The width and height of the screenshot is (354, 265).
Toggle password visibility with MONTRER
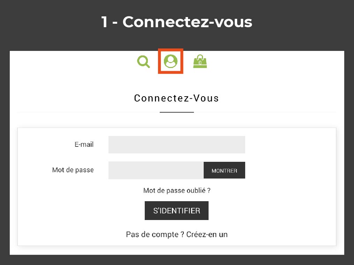pos(224,170)
